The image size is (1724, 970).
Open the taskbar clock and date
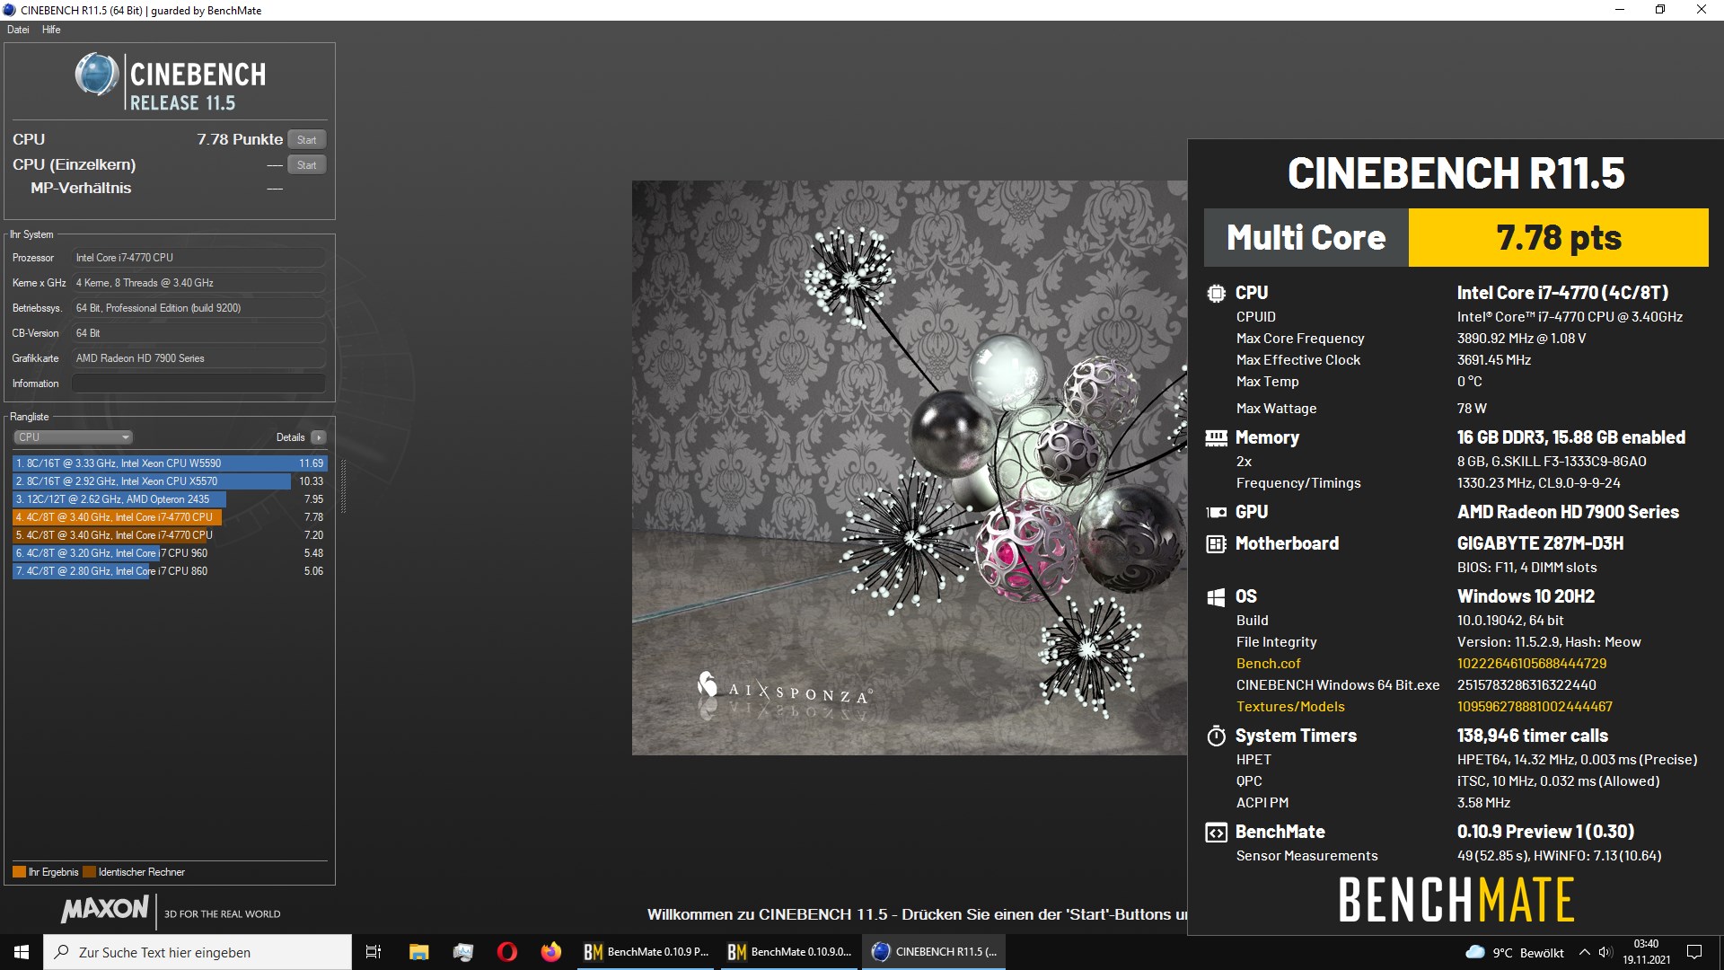coord(1646,952)
